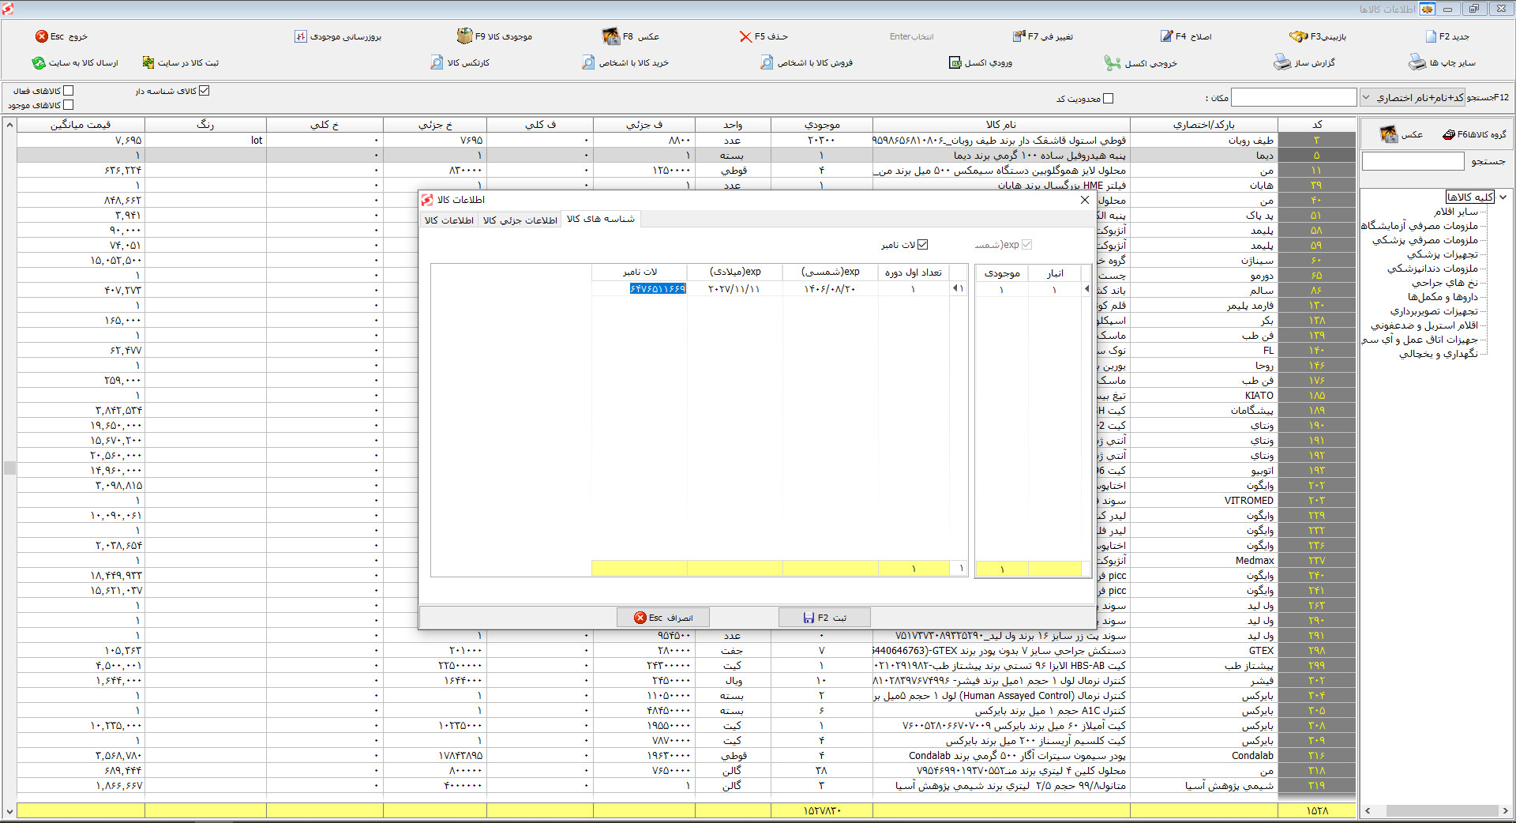Collapse the کلیه کالاها tree node

click(x=1503, y=197)
